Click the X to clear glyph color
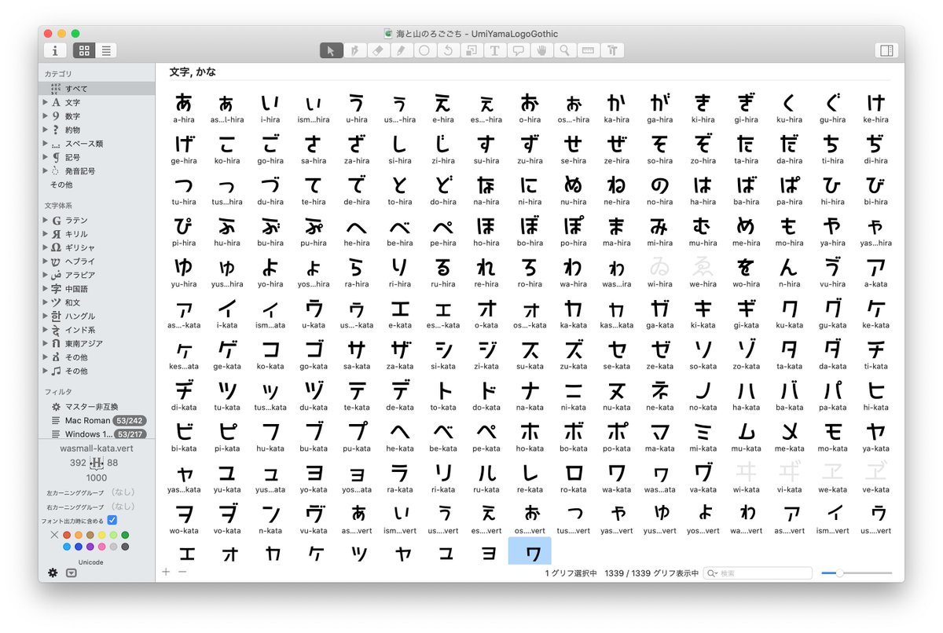Screen dimensions: 943x633 [54, 535]
